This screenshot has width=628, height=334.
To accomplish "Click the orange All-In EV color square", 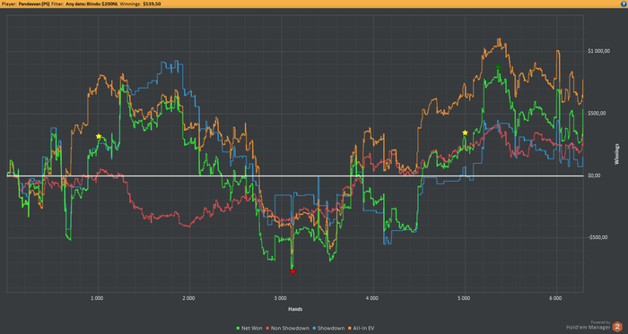I will [x=350, y=329].
